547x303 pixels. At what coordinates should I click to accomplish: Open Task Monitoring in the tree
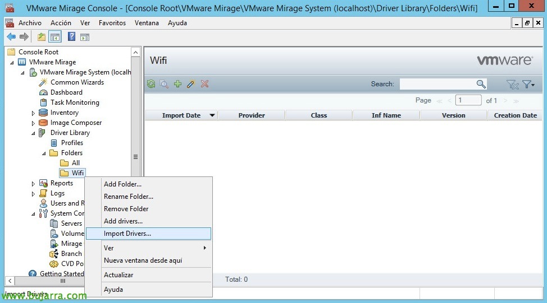point(75,102)
